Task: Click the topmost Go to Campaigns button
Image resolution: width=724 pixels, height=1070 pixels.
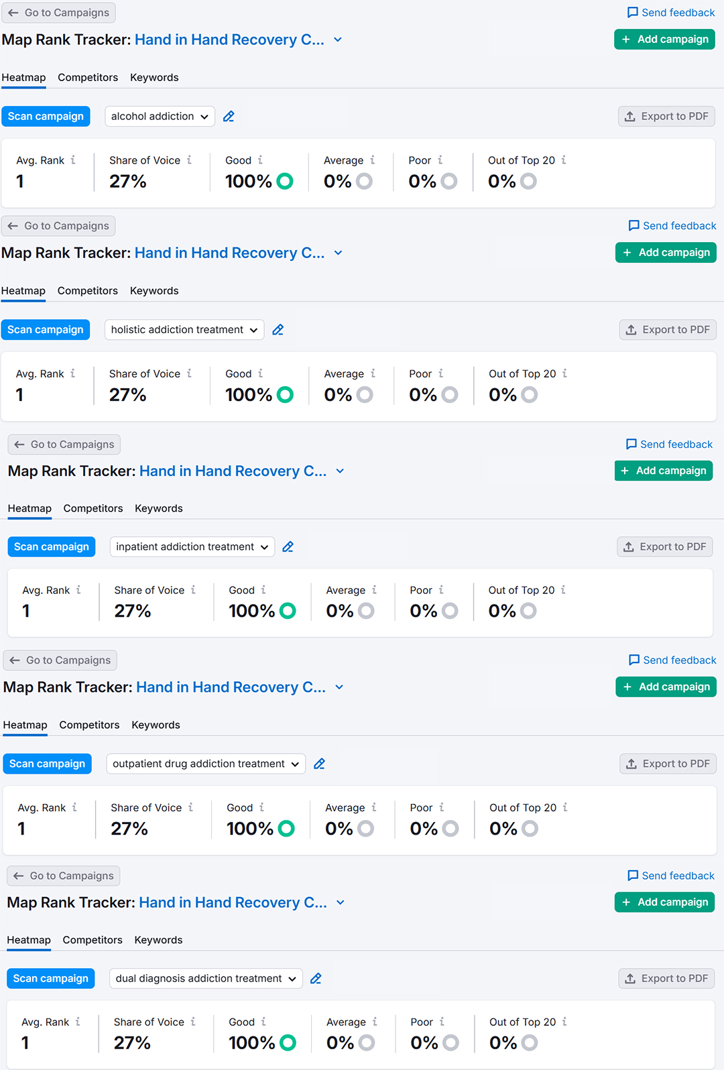Action: click(58, 13)
